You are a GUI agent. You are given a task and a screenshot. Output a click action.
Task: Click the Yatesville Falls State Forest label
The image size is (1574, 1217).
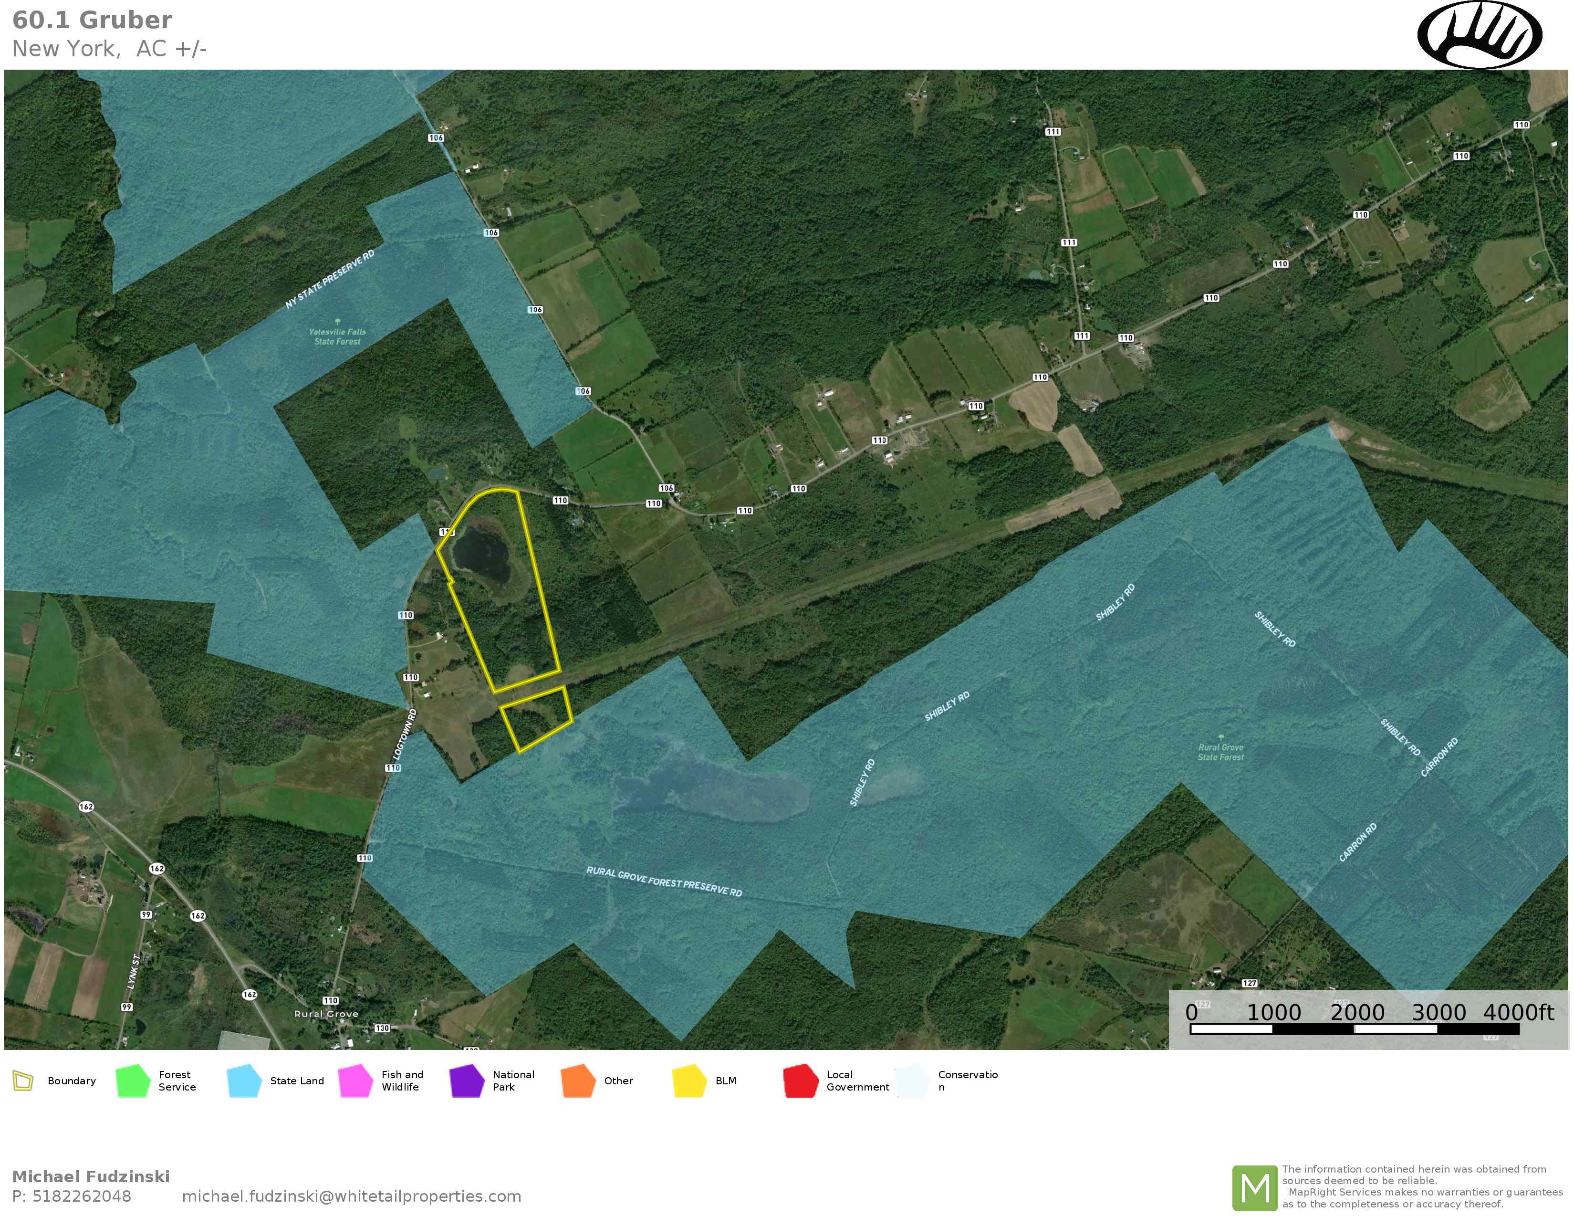[x=337, y=336]
